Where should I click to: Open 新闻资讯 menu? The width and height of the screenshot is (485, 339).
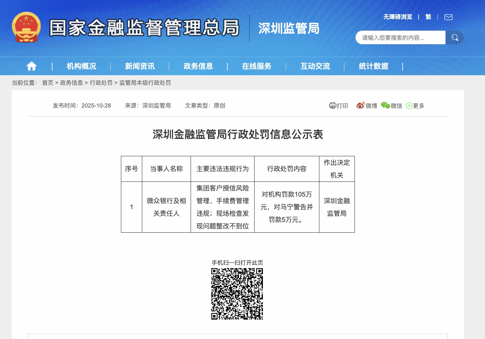(x=140, y=66)
